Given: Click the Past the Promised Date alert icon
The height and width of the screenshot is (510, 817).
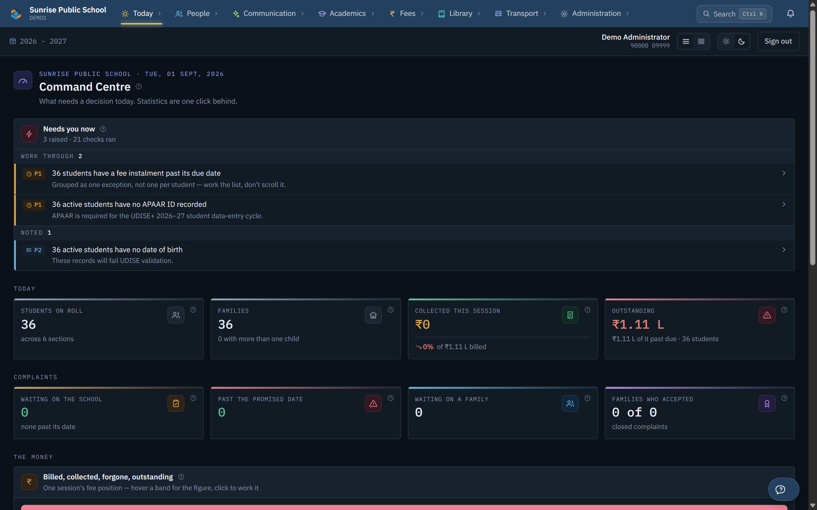Looking at the screenshot, I should (373, 403).
